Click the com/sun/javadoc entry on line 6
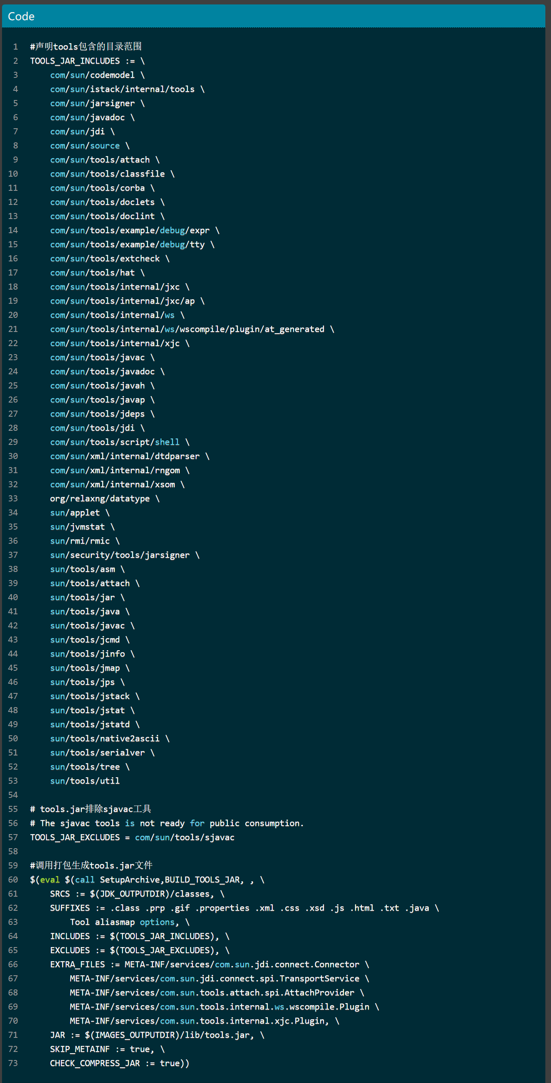This screenshot has width=551, height=1083. (x=92, y=117)
